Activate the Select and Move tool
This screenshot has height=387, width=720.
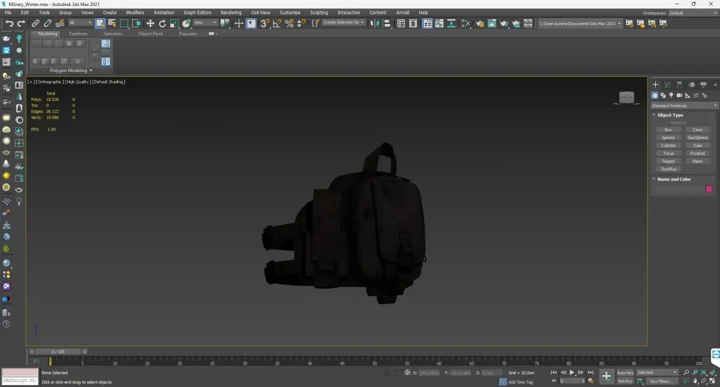pyautogui.click(x=150, y=23)
